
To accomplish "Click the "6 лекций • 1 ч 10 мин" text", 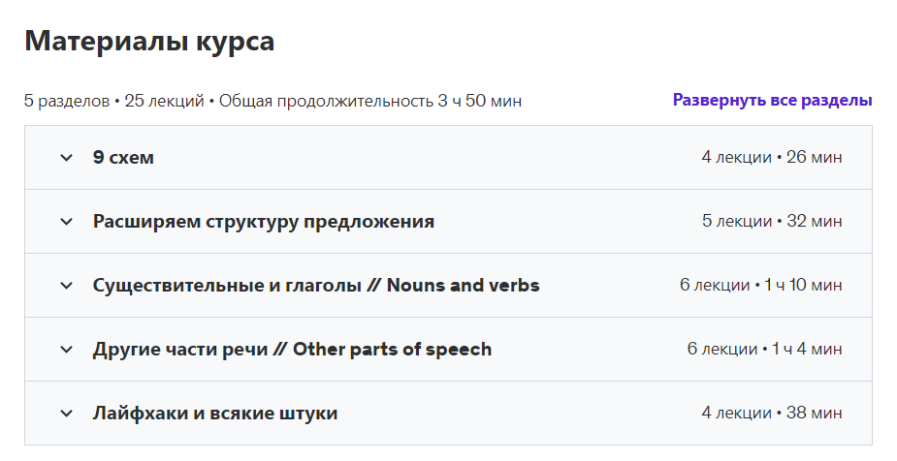I will tap(760, 286).
